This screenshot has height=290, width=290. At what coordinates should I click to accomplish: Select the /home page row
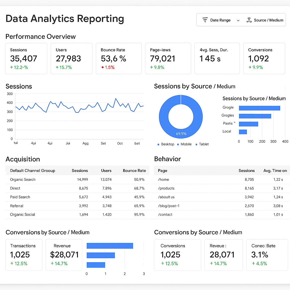[x=221, y=179]
